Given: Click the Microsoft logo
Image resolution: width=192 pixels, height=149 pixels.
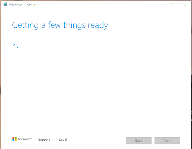Looking at the screenshot, I should click(22, 139).
